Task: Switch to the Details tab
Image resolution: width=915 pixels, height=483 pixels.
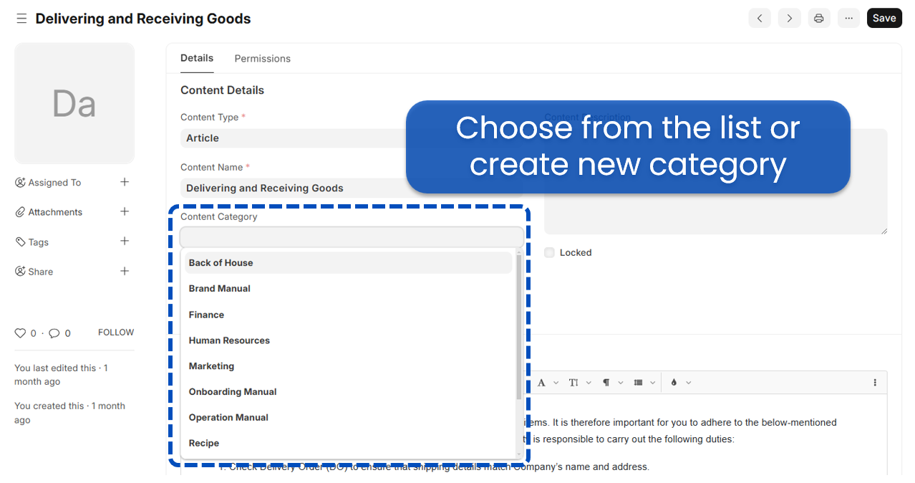Action: pos(197,58)
